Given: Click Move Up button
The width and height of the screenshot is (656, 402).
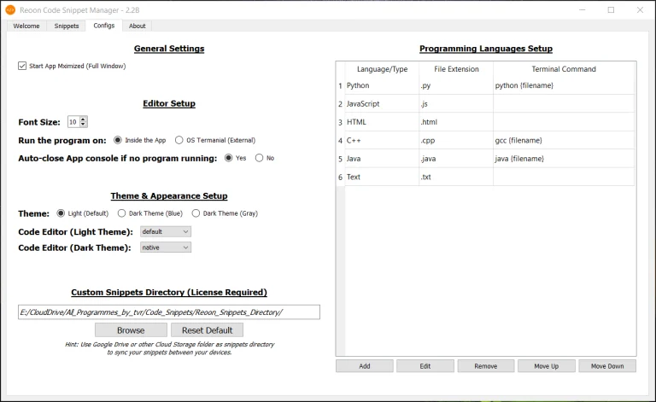Looking at the screenshot, I should pyautogui.click(x=547, y=366).
